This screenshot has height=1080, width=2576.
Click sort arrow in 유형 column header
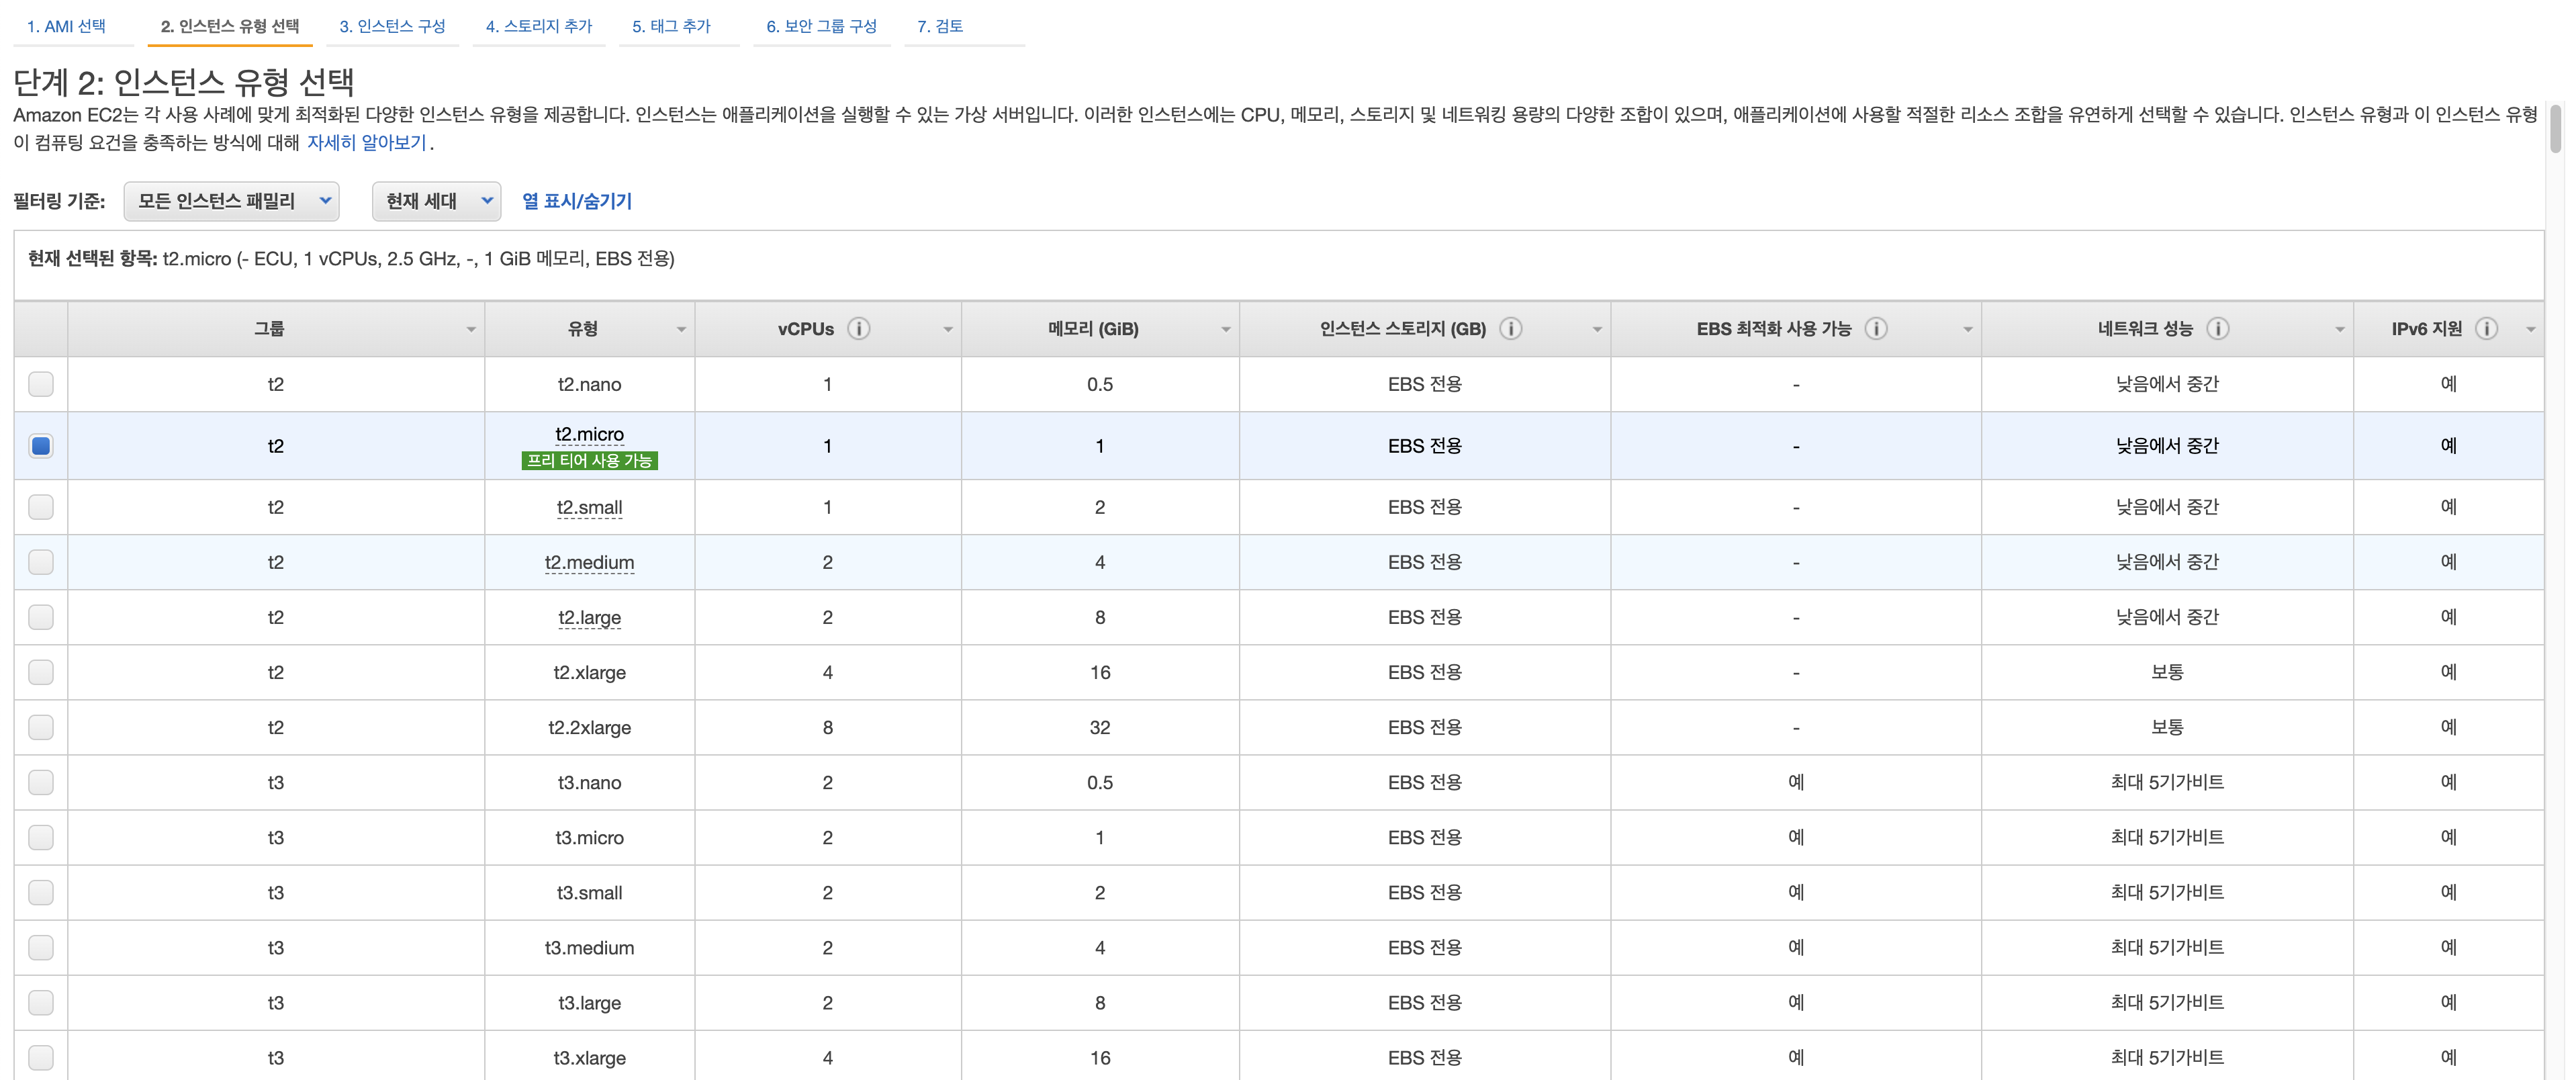coord(681,330)
